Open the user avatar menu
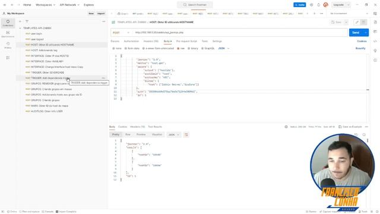The height and width of the screenshot is (214, 380). pyautogui.click(x=326, y=5)
